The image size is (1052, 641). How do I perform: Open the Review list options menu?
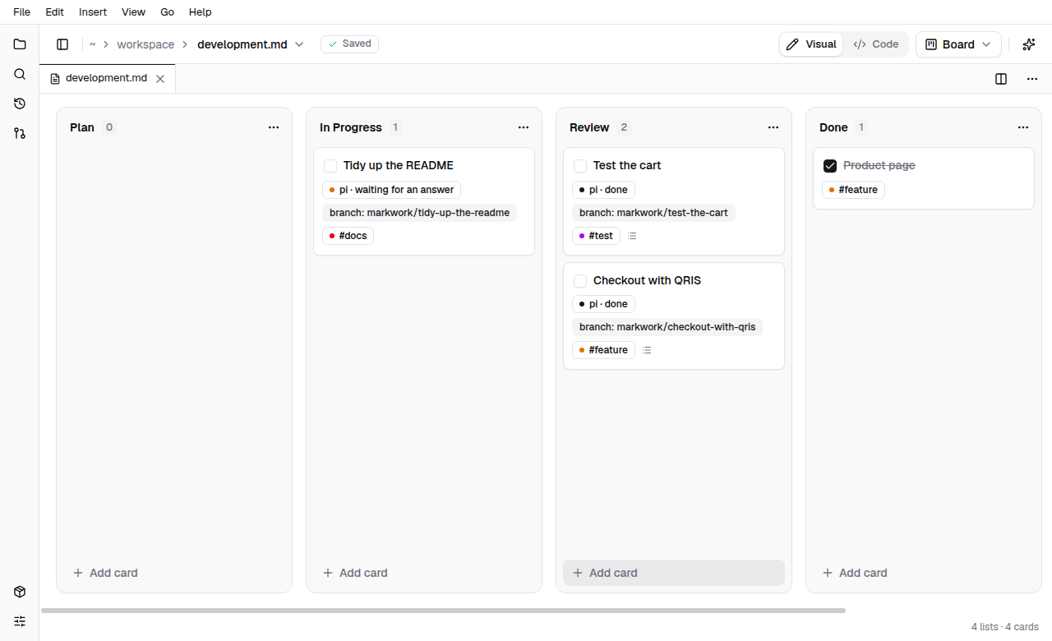tap(773, 127)
